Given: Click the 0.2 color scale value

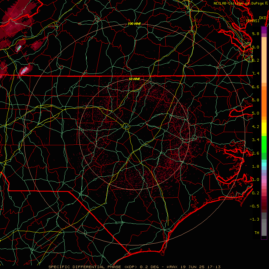Looking at the screenshot, I should point(256,193).
